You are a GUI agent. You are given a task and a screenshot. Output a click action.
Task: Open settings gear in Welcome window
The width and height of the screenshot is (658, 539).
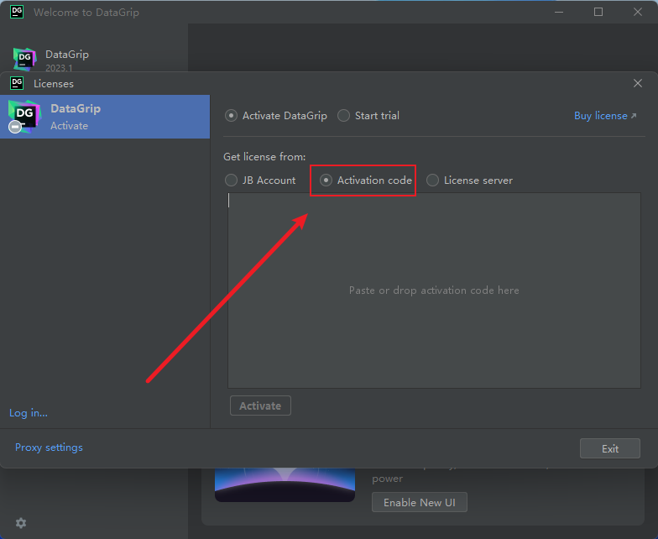(21, 522)
